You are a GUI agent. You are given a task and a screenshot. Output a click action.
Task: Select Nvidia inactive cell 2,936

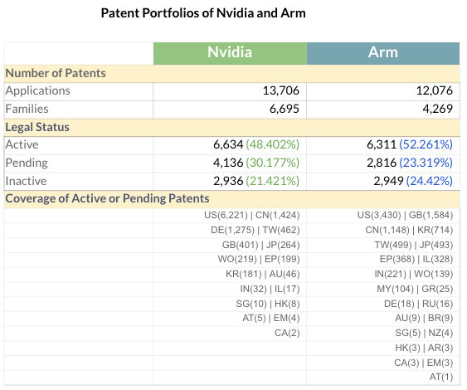point(230,181)
